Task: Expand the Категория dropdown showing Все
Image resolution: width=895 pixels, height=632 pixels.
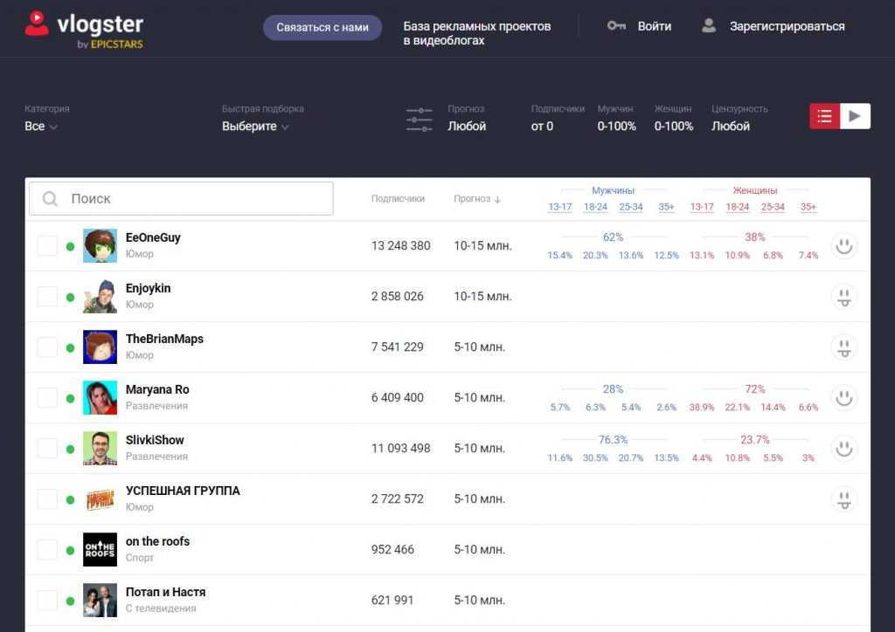Action: [41, 127]
